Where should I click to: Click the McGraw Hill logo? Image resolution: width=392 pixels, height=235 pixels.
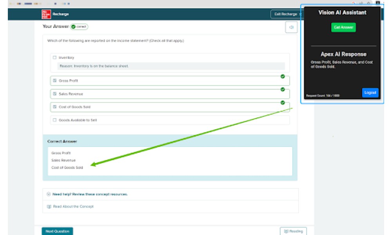pyautogui.click(x=46, y=14)
